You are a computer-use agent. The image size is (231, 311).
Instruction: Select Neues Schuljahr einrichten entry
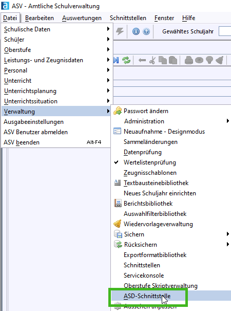tap(171, 193)
